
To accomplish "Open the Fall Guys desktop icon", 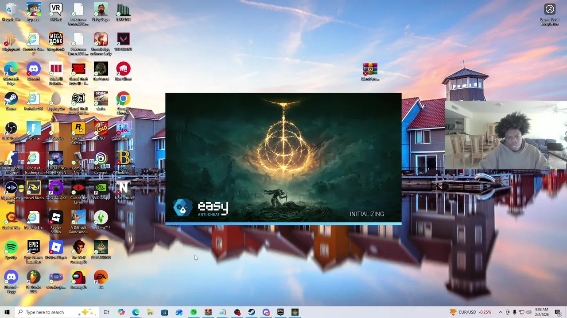I will pyautogui.click(x=123, y=131).
